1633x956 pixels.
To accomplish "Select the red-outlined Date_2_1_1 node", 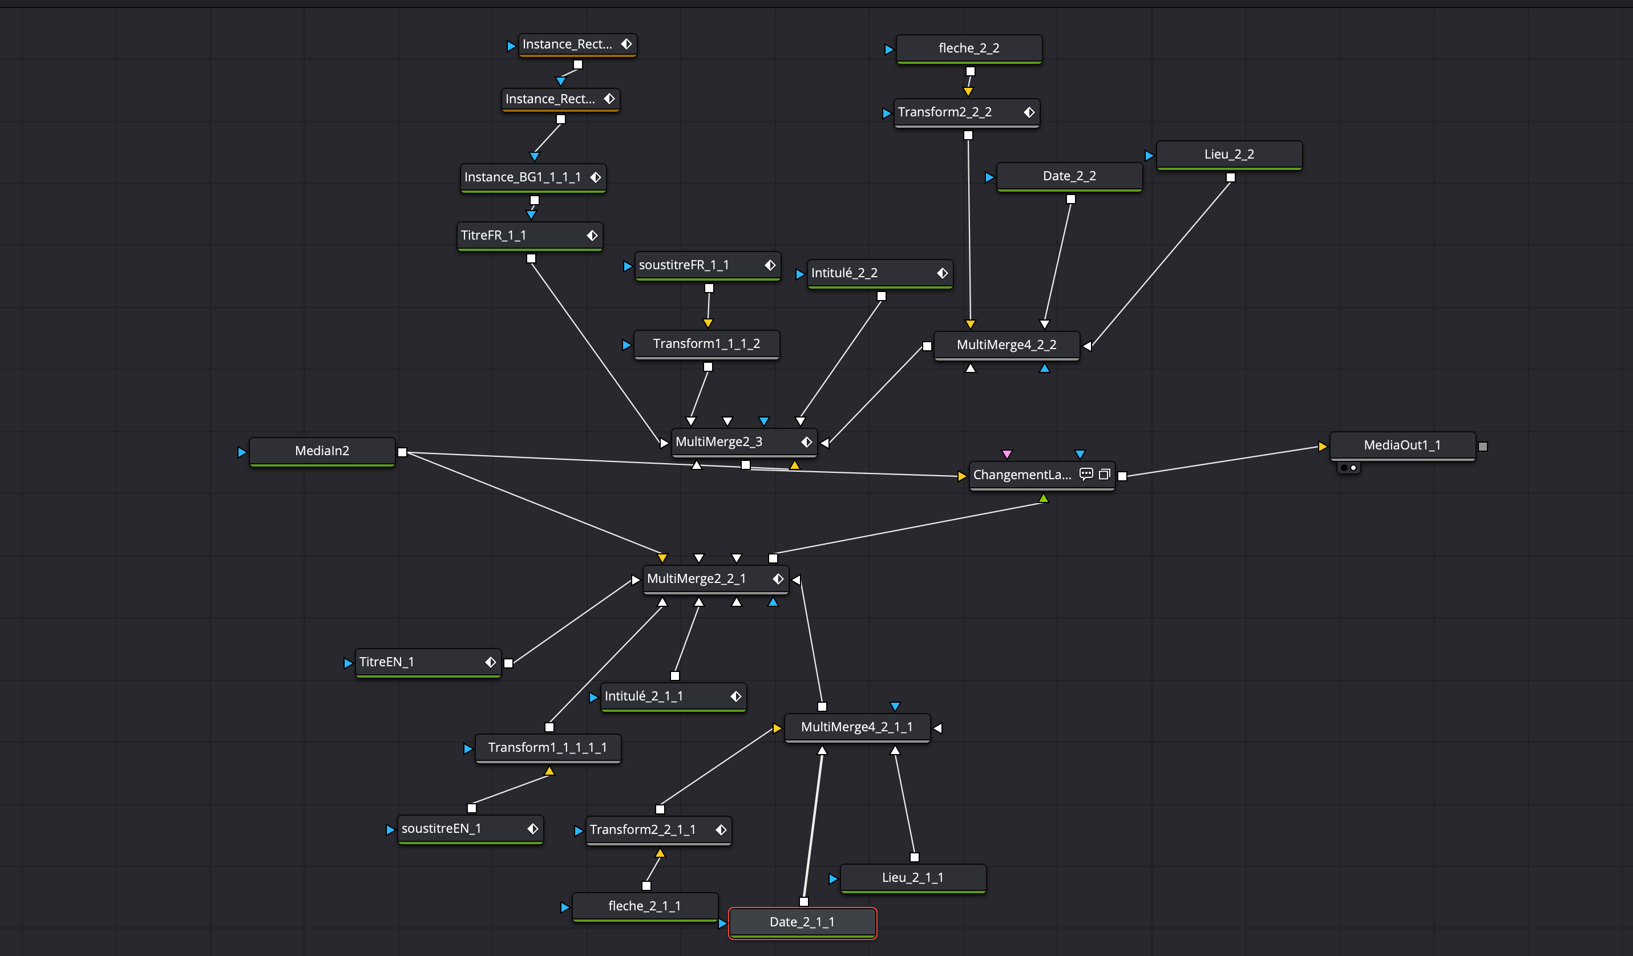I will [802, 922].
